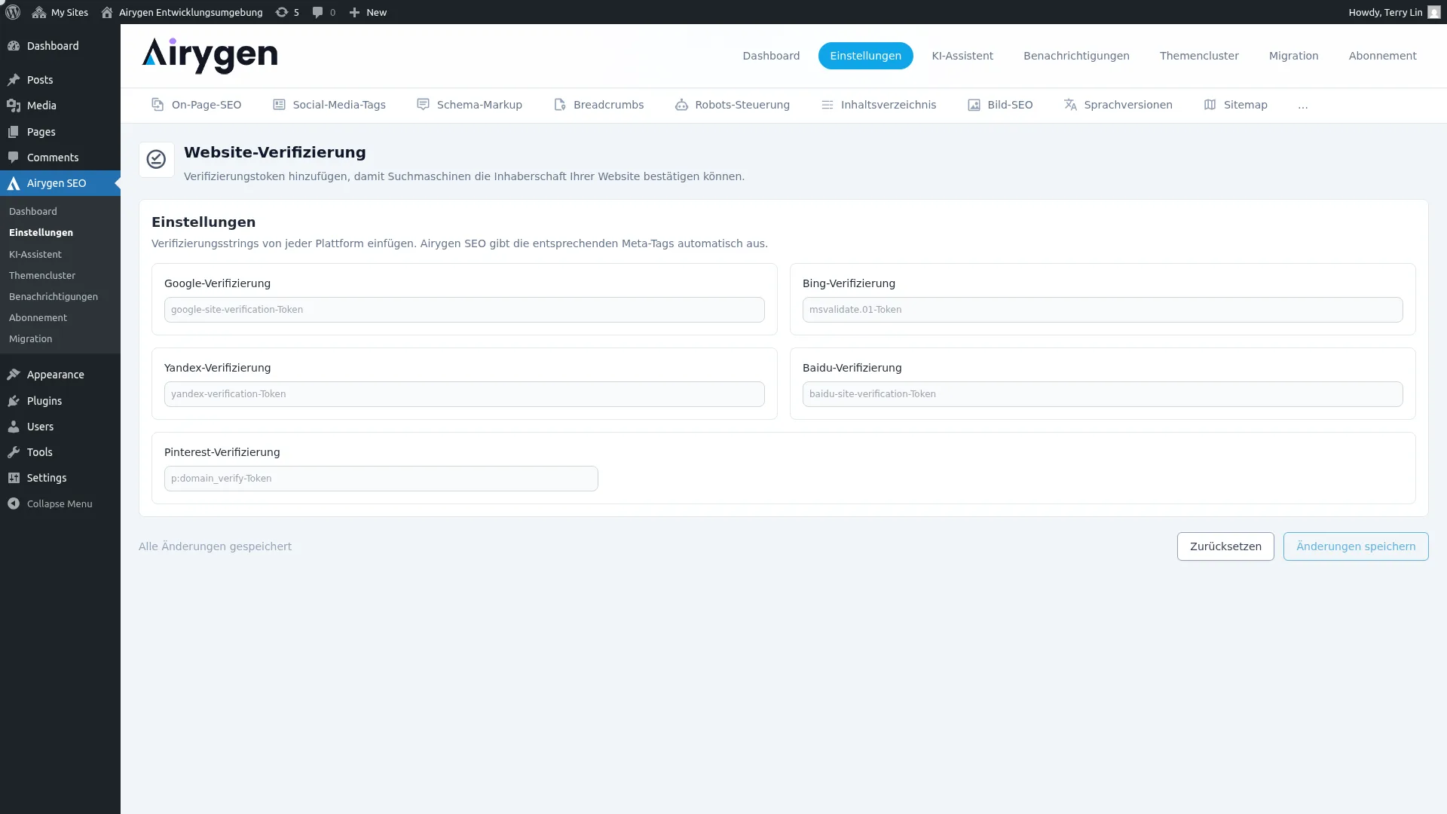Click the Collapse Menu arrow icon

14,503
